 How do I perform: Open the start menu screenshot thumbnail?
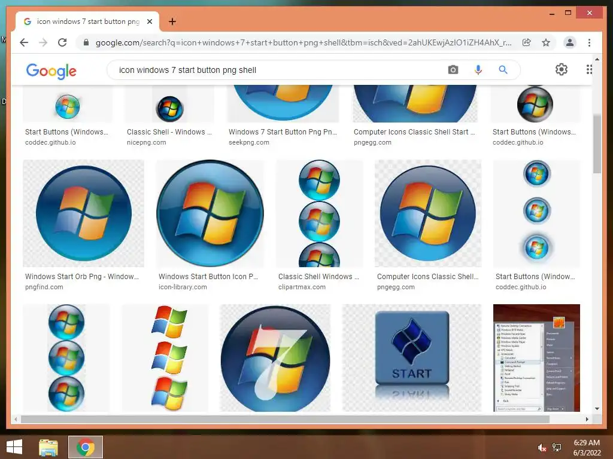click(537, 358)
